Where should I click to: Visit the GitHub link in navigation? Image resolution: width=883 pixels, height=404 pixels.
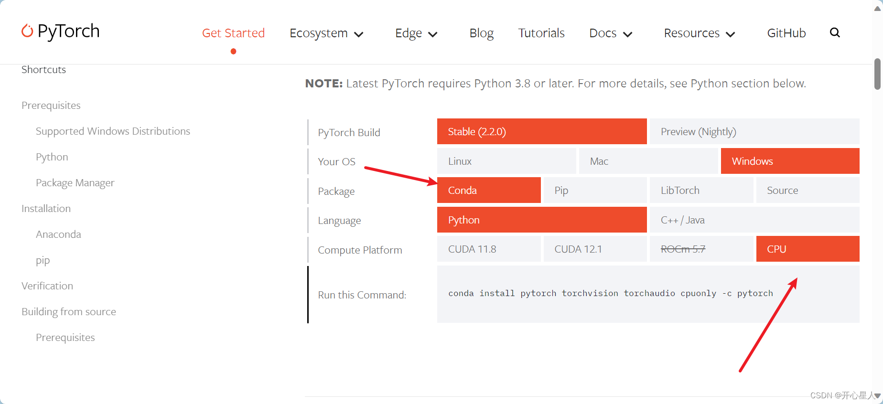tap(786, 33)
